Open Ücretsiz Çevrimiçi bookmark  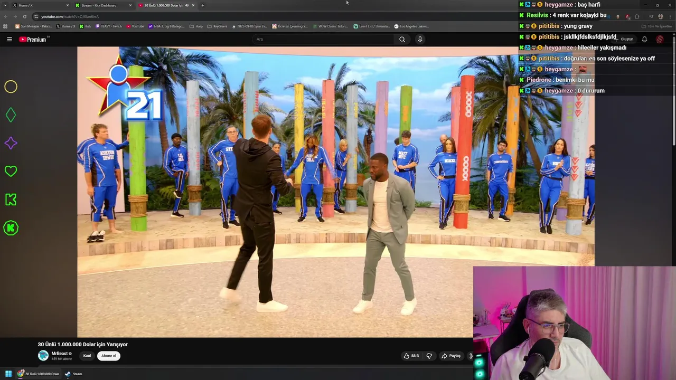290,26
